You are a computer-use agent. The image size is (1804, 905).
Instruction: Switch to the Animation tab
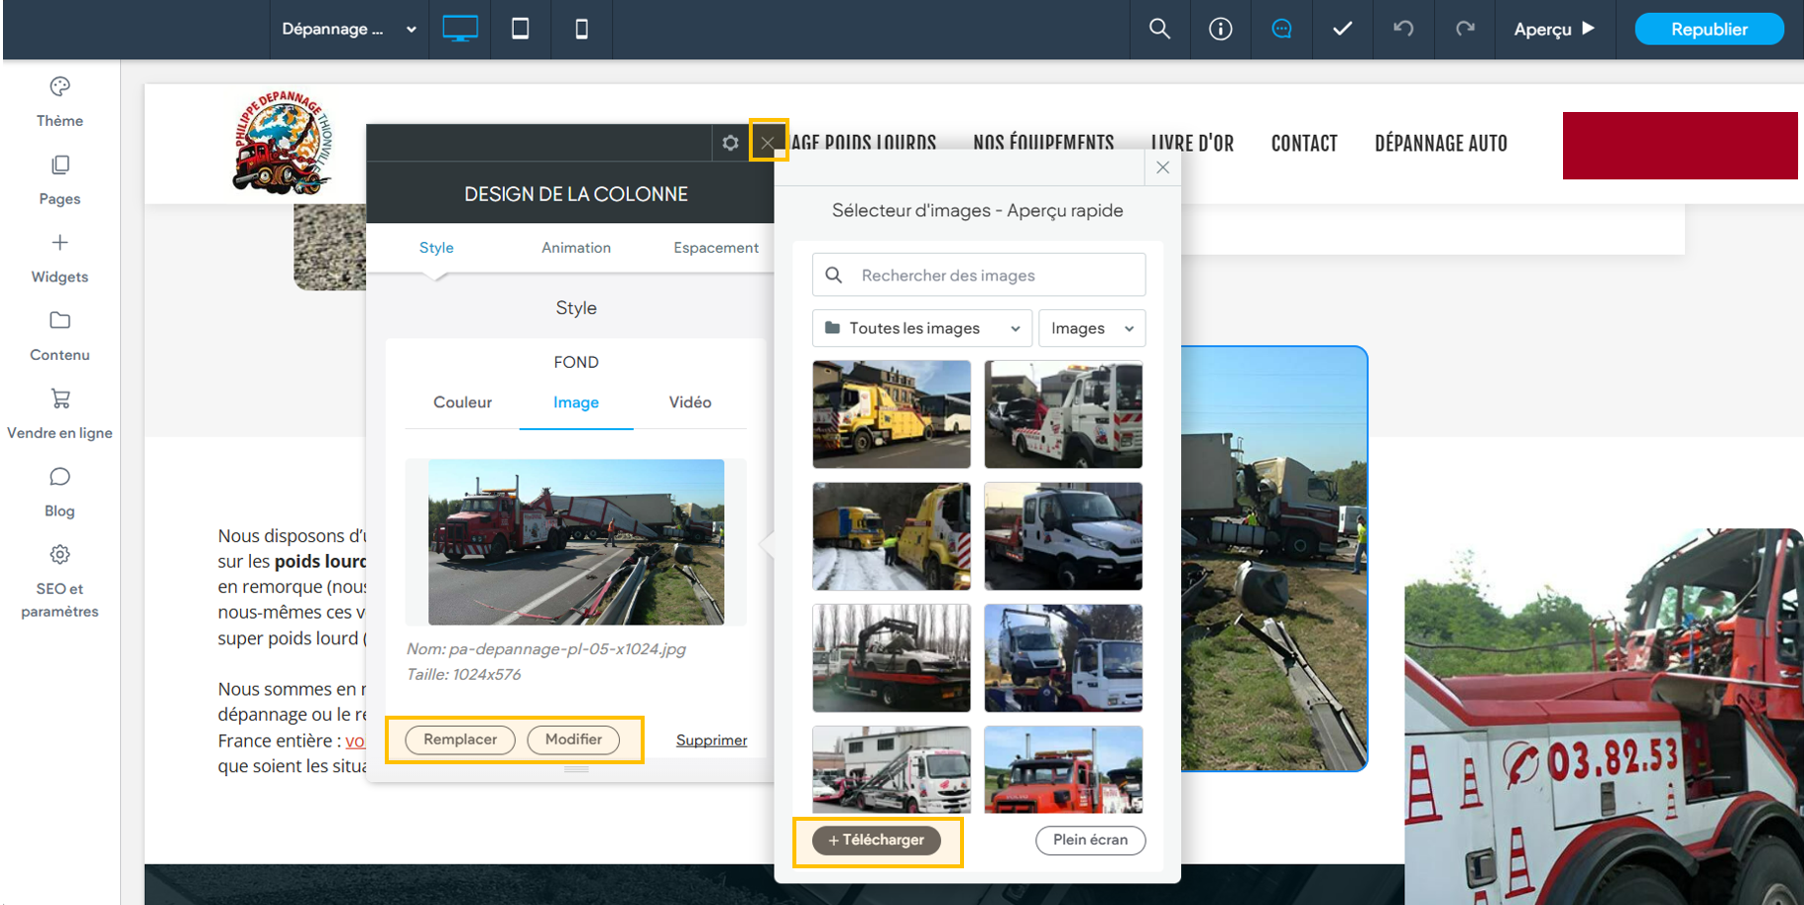coord(576,248)
